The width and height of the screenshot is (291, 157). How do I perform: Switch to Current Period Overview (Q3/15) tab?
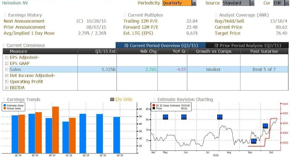161,45
